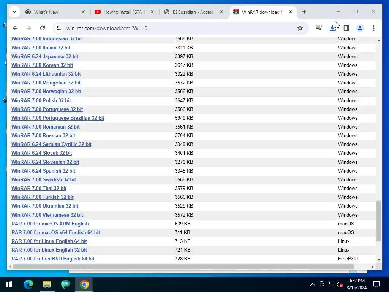Open RAR 7.00 for Linux English 32 bit
The height and width of the screenshot is (292, 389).
click(49, 250)
